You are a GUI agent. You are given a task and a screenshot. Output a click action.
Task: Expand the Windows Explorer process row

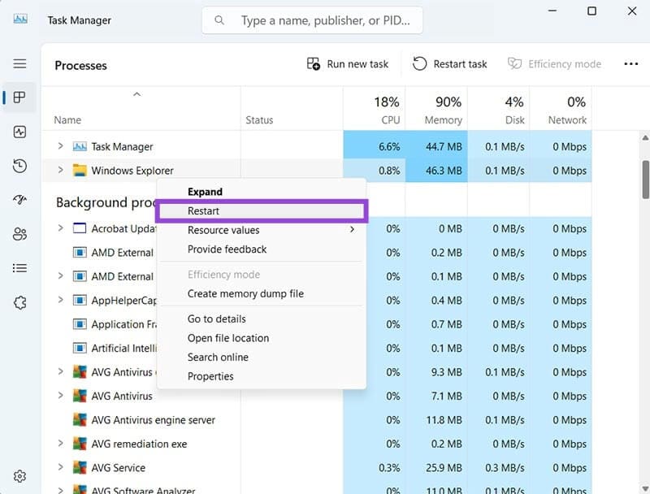(x=60, y=170)
